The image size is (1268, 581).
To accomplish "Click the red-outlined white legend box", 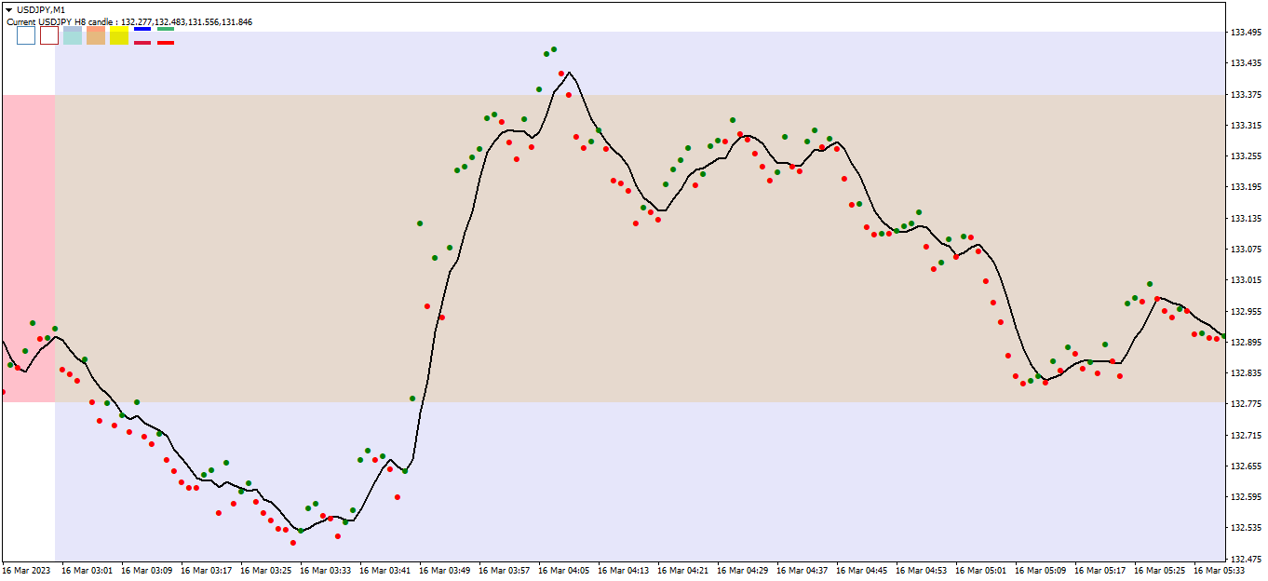I will [x=49, y=35].
